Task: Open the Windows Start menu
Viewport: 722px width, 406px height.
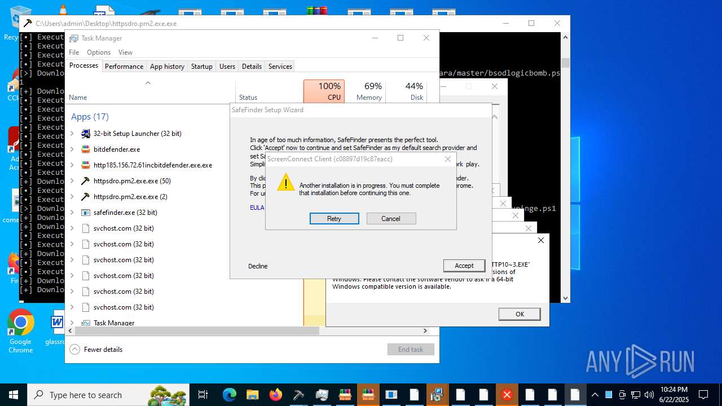Action: click(13, 395)
